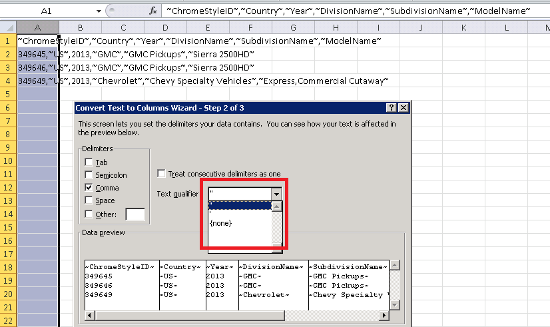Click the formula bar text
The height and width of the screenshot is (327, 550).
click(348, 11)
